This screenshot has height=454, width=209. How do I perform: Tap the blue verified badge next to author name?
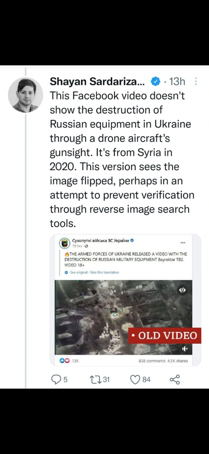click(x=155, y=82)
